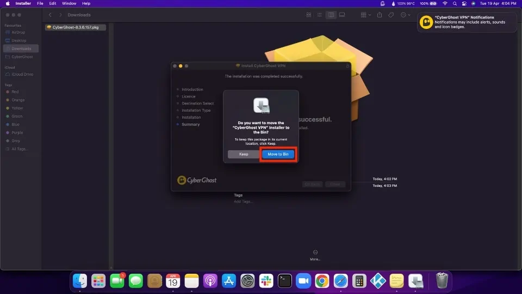The height and width of the screenshot is (294, 522).
Task: Go forward in Finder window
Action: [60, 15]
